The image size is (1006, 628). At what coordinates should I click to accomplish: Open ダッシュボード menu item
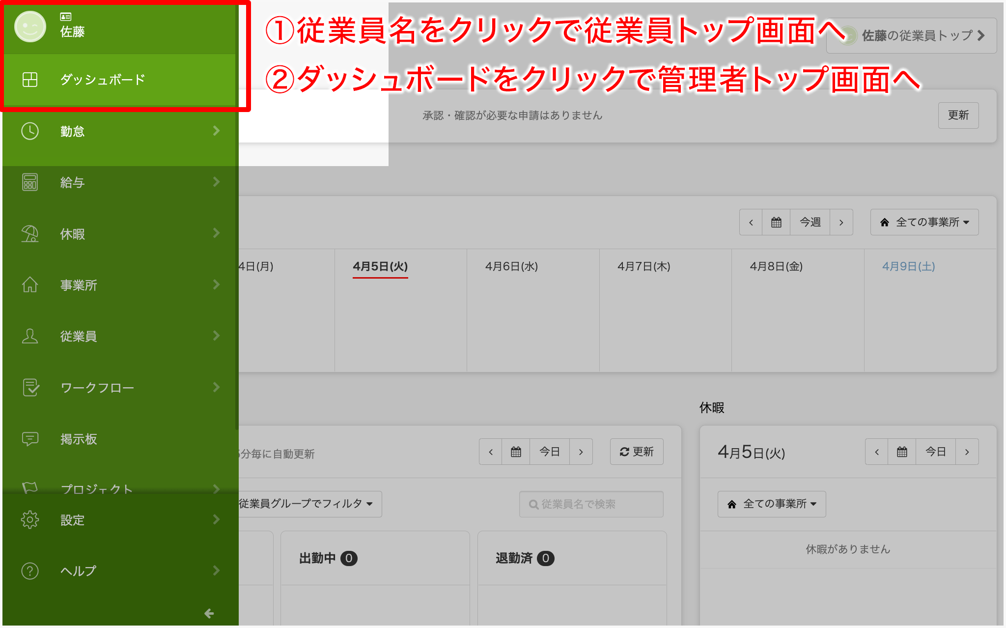pos(120,80)
